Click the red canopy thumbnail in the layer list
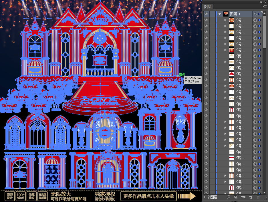The width and height of the screenshot is (268, 202). pyautogui.click(x=232, y=74)
